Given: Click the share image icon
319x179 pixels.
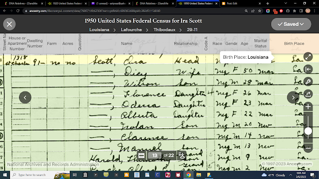Looking at the screenshot, I should point(308,94).
